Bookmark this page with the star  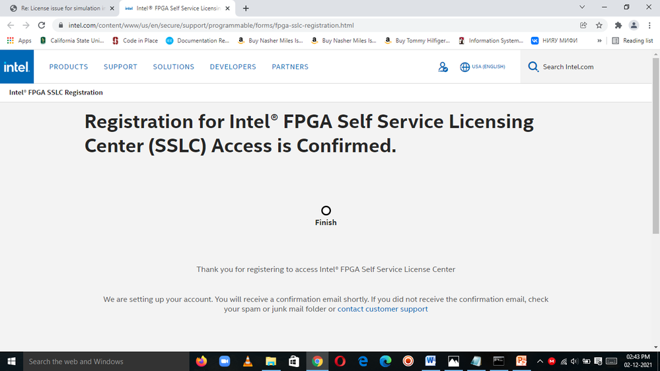(599, 25)
